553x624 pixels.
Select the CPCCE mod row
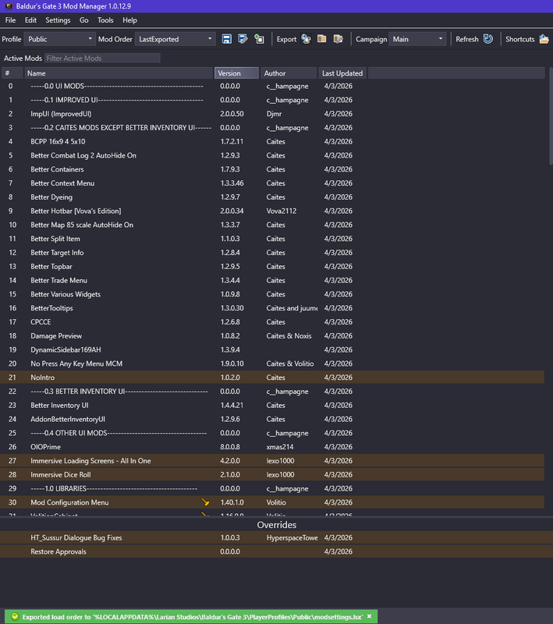tap(272, 322)
